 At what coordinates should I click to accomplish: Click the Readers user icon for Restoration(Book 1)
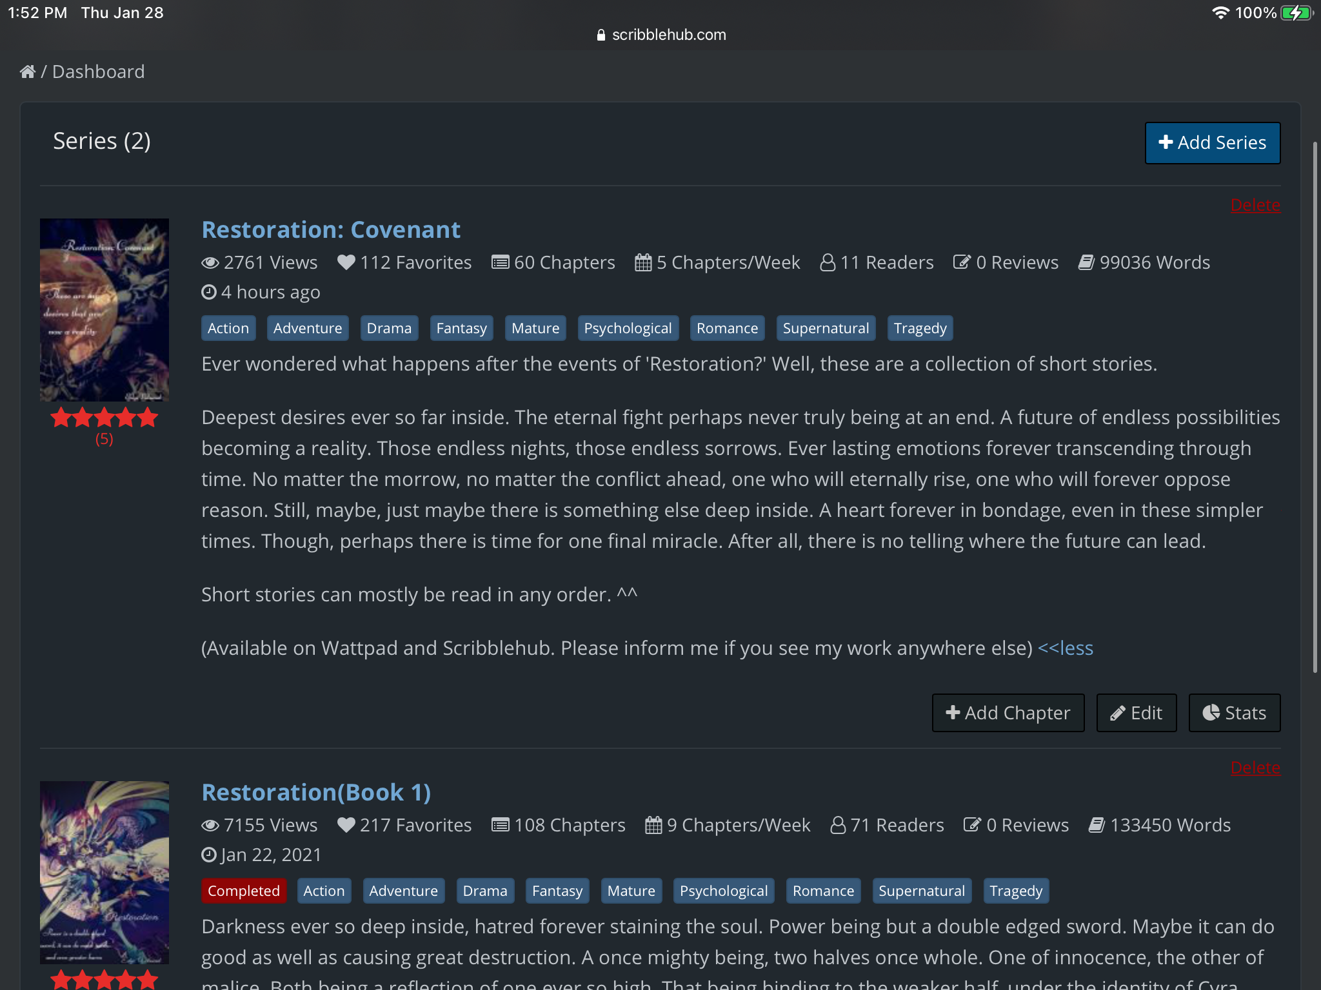point(838,825)
